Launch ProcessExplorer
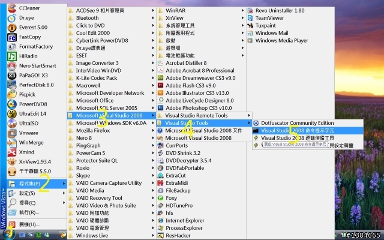 coord(201,228)
